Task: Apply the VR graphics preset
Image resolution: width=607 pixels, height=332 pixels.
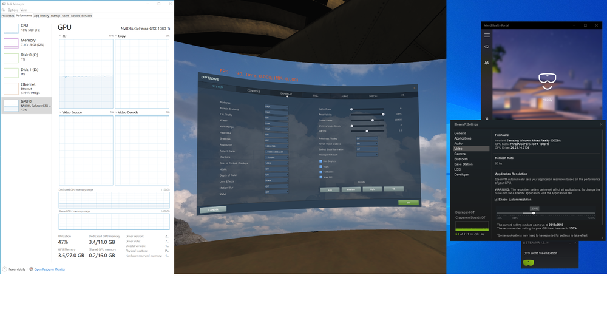Action: pyautogui.click(x=394, y=189)
